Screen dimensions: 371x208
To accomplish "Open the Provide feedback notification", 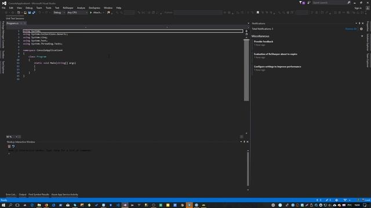I will (x=263, y=42).
